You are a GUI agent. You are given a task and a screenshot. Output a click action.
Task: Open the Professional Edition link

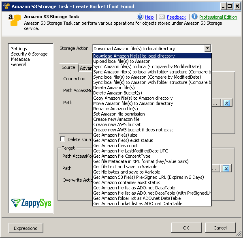point(218,17)
